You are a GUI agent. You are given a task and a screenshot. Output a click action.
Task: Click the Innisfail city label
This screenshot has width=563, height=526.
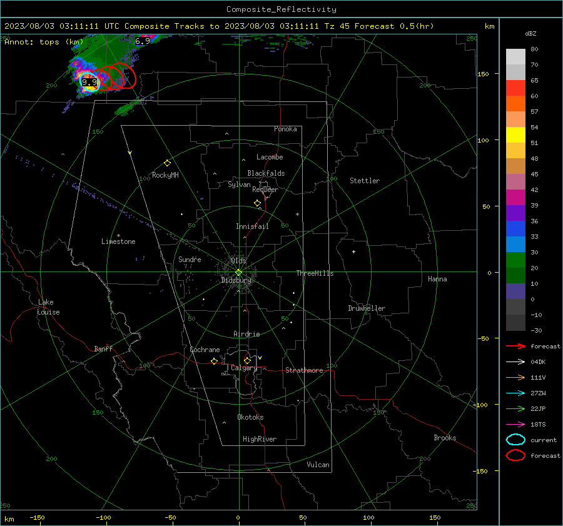[252, 226]
